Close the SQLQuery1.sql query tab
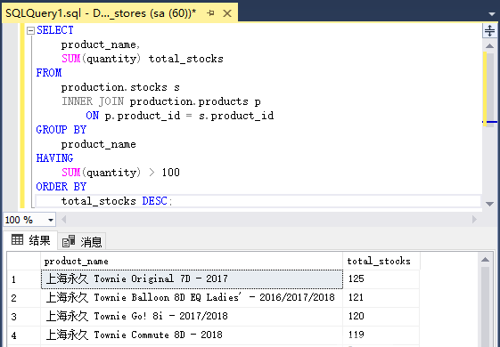The height and width of the screenshot is (347, 500). pos(227,13)
